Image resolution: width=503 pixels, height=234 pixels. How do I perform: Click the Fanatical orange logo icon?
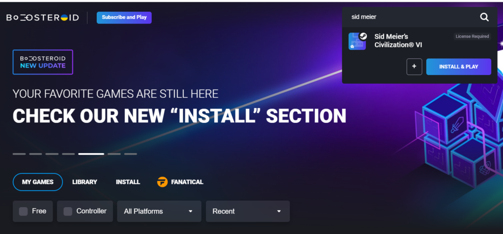click(x=162, y=182)
